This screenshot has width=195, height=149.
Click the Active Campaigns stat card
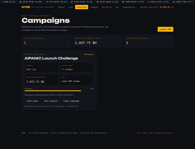(46, 41)
